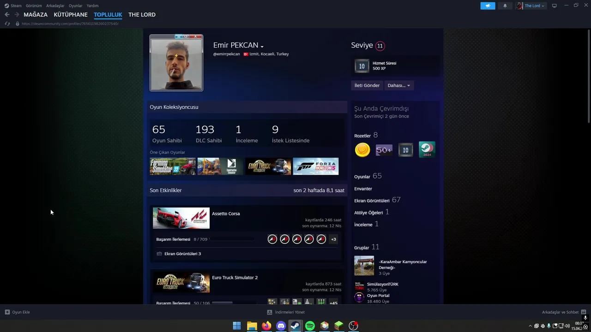Expand Emir PEKCAN name history dropdown
Viewport: 591px width, 332px height.
point(262,47)
